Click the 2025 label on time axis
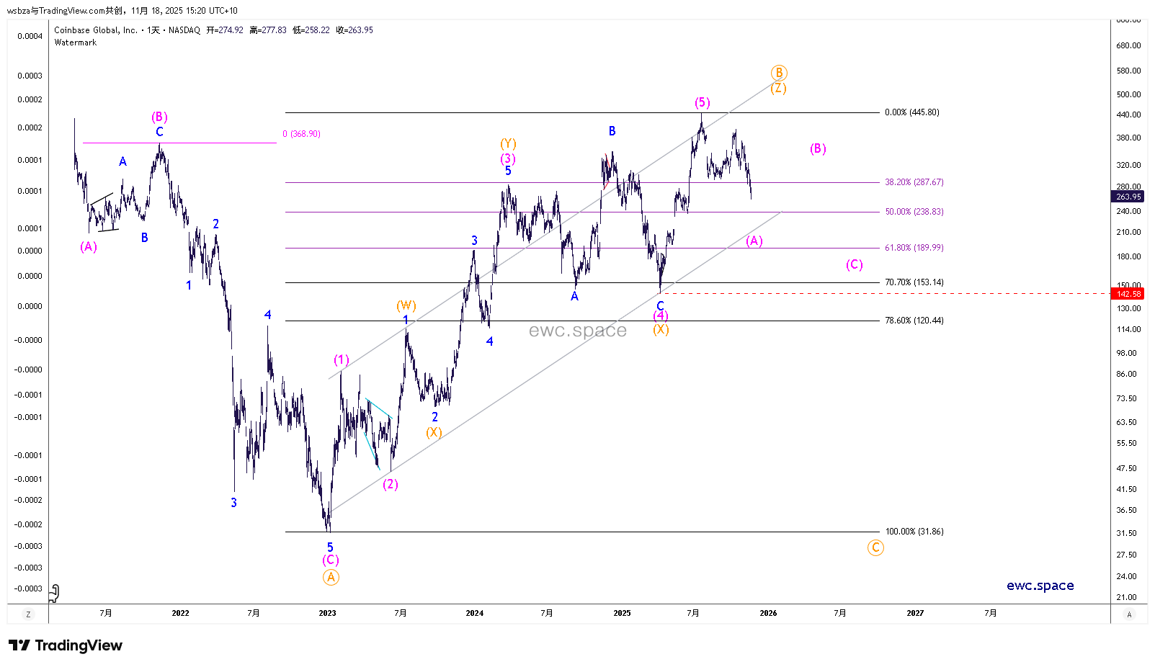Screen dimensions: 1155x667 tap(622, 614)
